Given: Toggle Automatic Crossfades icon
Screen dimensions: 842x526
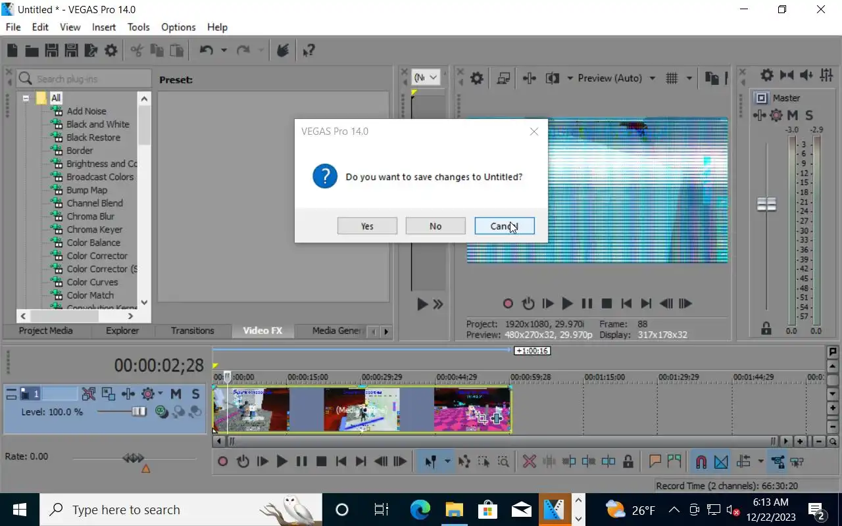Looking at the screenshot, I should 721,462.
